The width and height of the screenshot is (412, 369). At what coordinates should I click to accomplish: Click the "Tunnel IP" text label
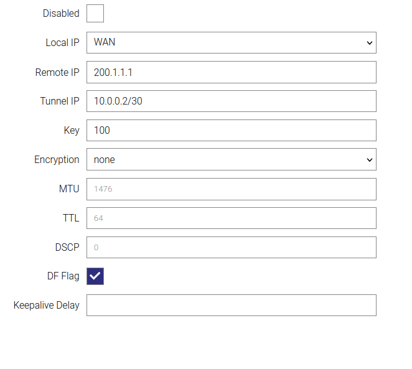click(x=60, y=101)
